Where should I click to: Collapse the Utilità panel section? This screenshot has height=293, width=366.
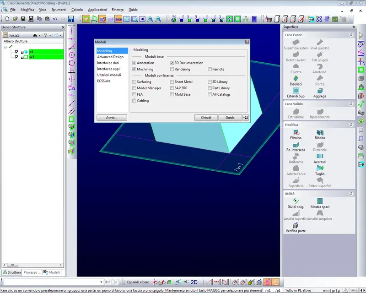(351, 194)
